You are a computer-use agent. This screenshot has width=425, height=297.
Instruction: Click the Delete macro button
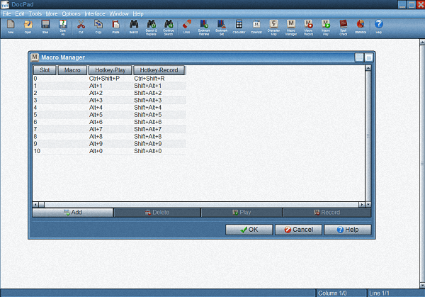coord(157,213)
